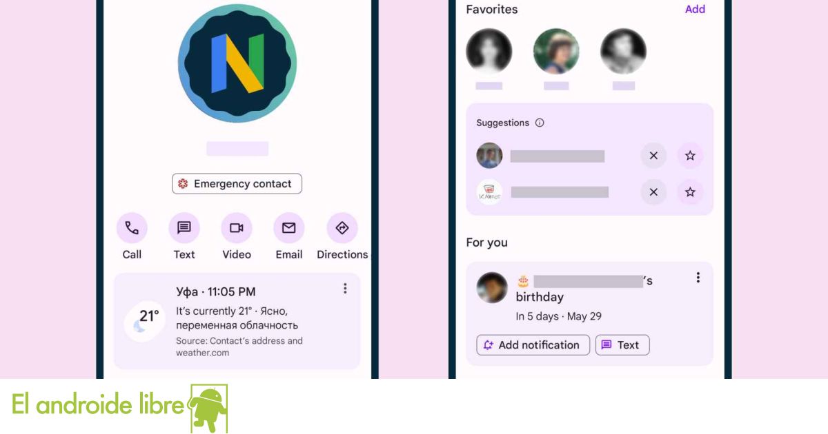Image resolution: width=828 pixels, height=434 pixels.
Task: Star the second suggested contact
Action: [690, 192]
